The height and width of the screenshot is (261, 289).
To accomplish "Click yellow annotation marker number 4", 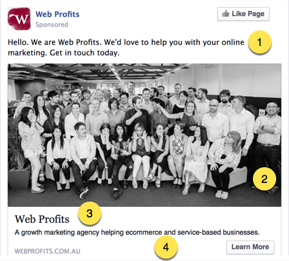I will tap(166, 248).
